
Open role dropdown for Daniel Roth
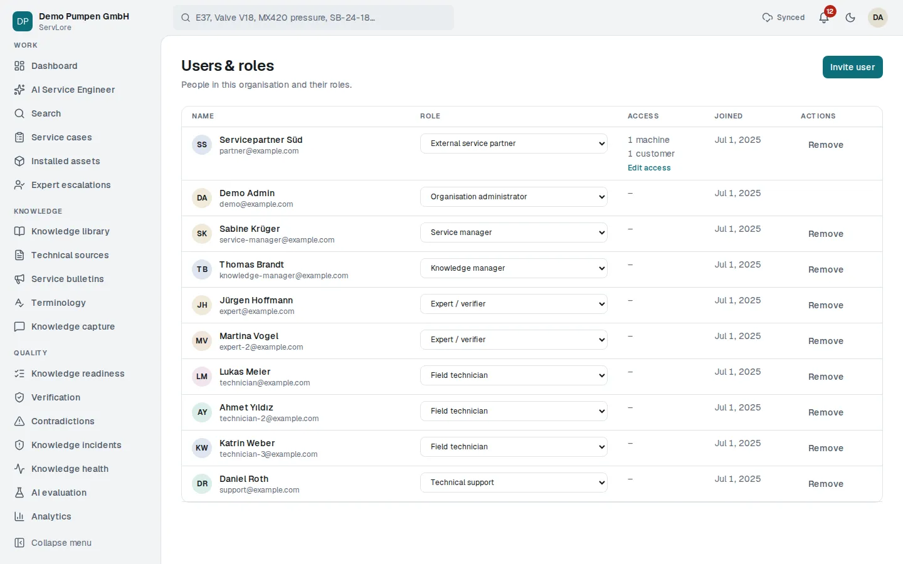514,483
